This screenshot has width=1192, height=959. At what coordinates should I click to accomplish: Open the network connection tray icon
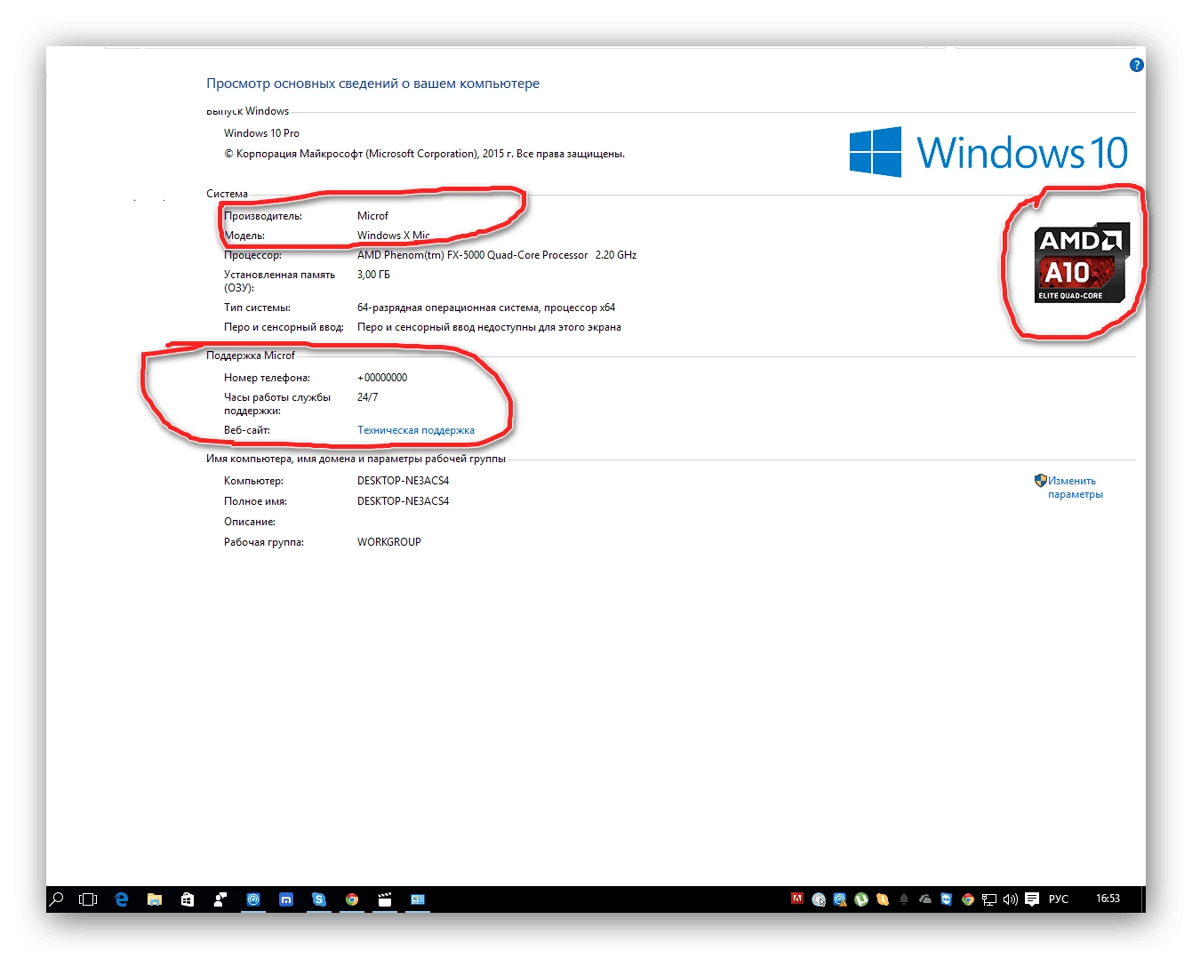pos(989,899)
